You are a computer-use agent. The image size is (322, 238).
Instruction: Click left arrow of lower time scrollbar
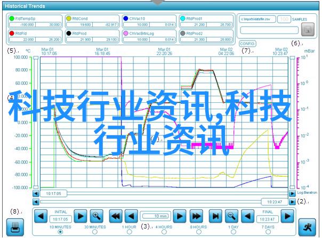[36, 202]
